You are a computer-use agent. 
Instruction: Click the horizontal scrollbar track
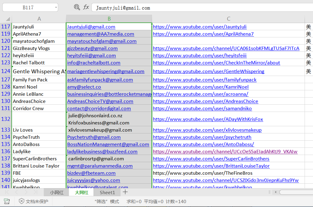[296, 192]
